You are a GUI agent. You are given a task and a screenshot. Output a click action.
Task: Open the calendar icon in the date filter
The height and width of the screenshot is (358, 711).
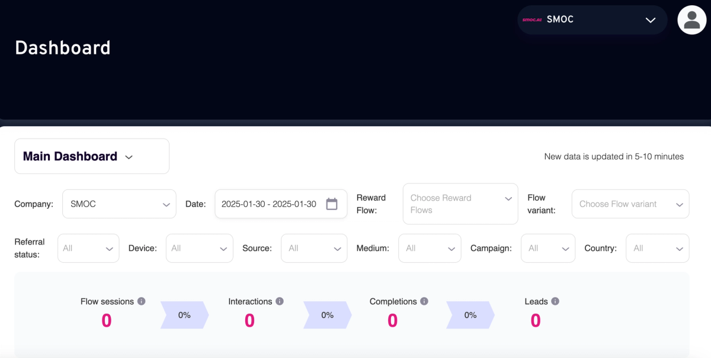coord(332,204)
